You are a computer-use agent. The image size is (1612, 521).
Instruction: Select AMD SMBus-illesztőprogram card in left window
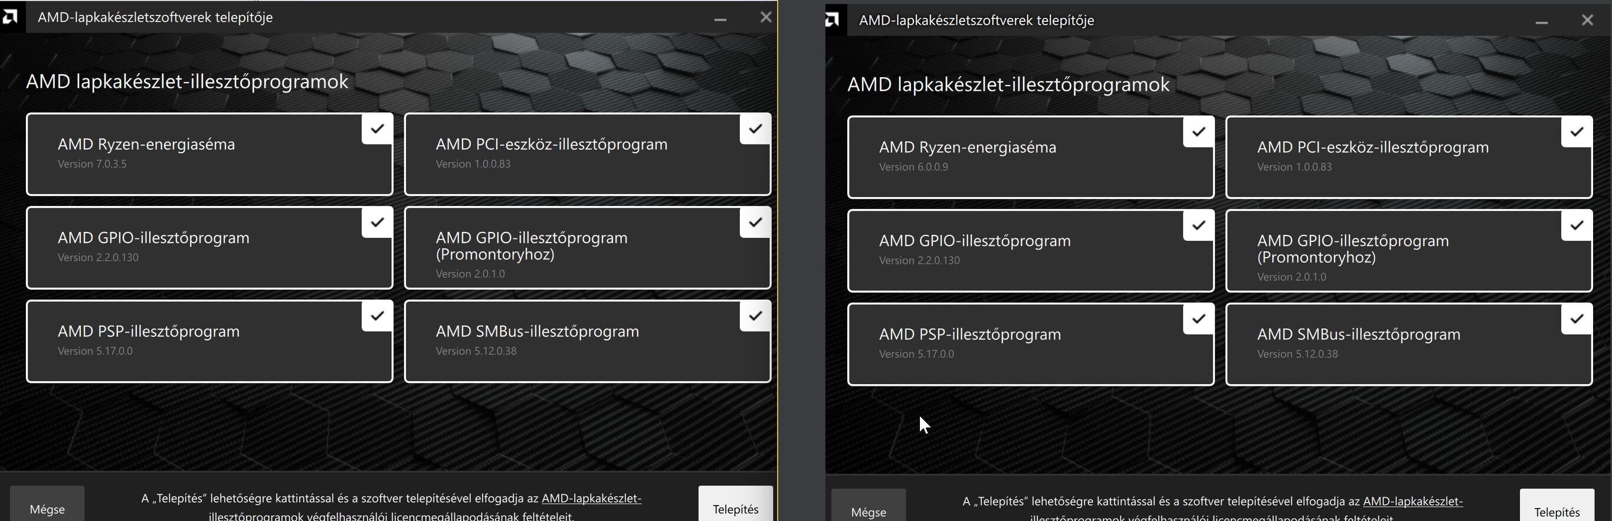click(587, 341)
